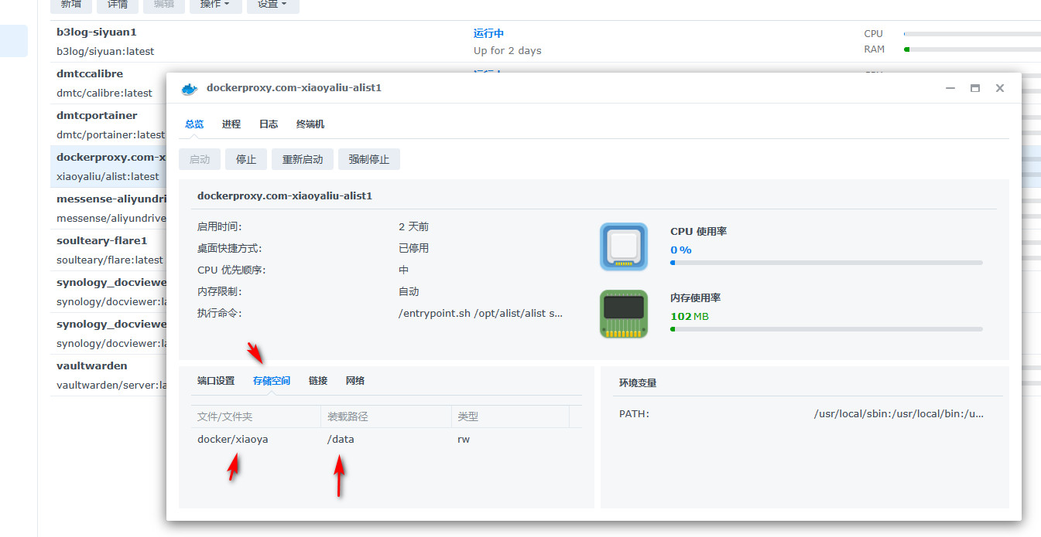Select the soulteary-flare1 container row

[108, 250]
